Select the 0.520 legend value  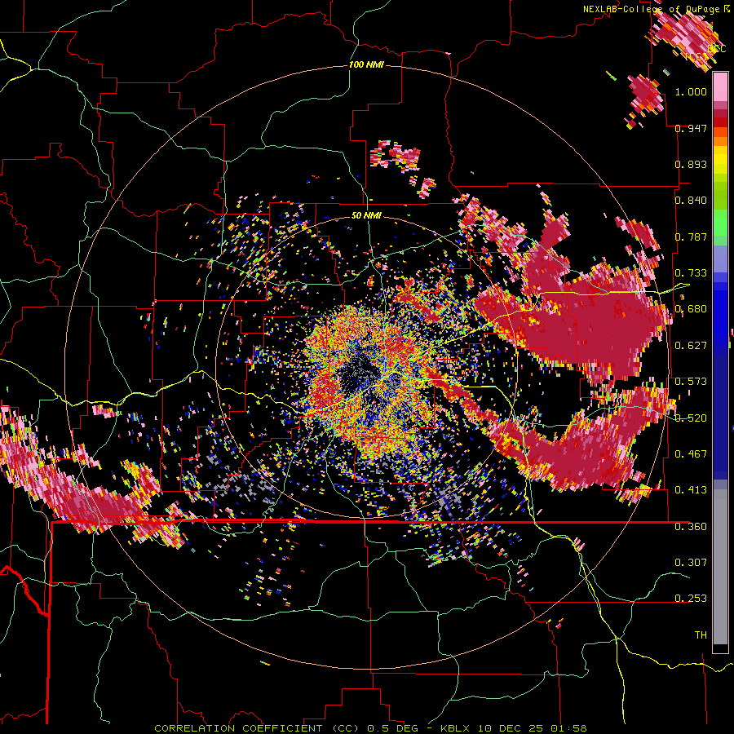click(x=691, y=418)
